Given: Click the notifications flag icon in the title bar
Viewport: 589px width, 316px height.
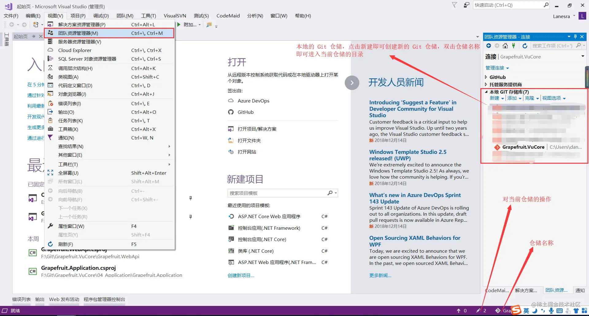Looking at the screenshot, I should tap(455, 5).
